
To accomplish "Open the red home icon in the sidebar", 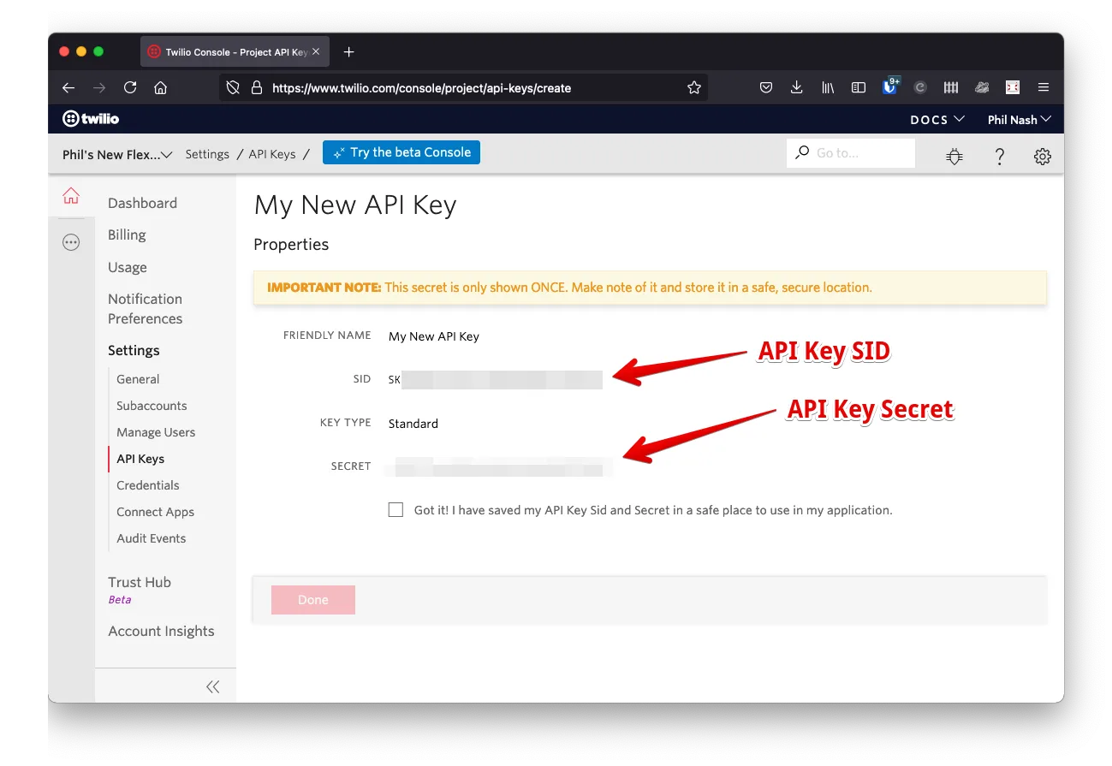I will pos(71,197).
